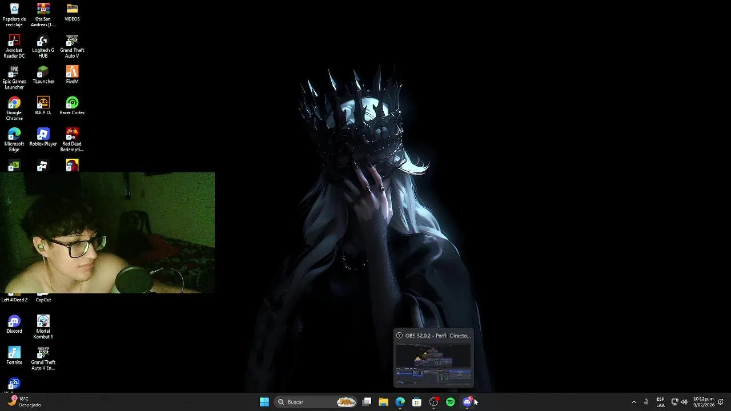The height and width of the screenshot is (411, 731).
Task: Open the volume speaker tray icon
Action: click(x=684, y=402)
